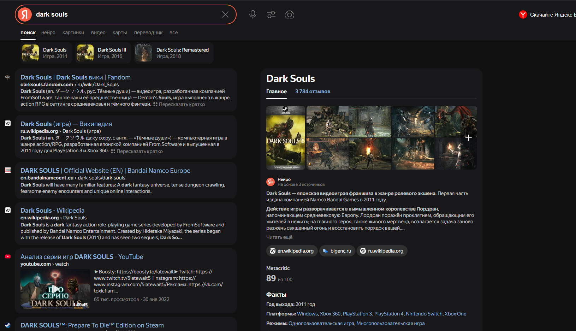576x331 pixels.
Task: Open Dark Souls (игра) — Википедия result
Action: [x=66, y=124]
